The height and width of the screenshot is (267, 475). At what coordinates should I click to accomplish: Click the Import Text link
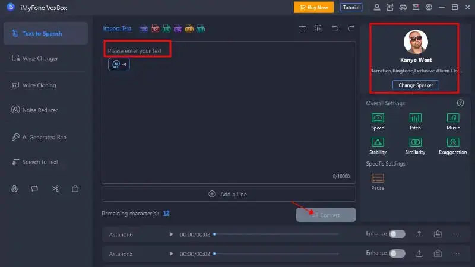click(x=117, y=28)
